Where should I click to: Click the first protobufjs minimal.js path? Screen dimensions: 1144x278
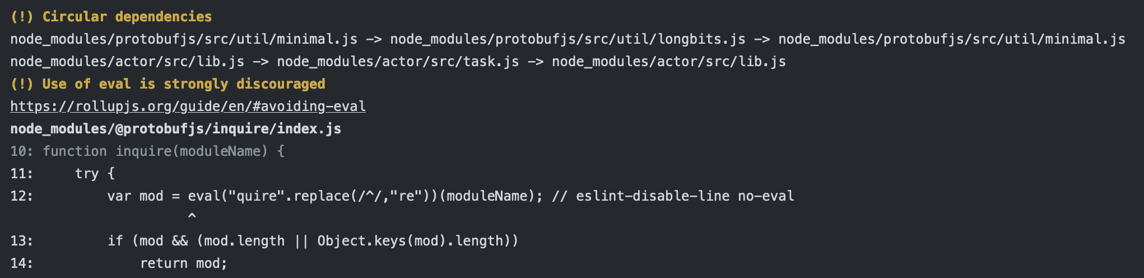pyautogui.click(x=184, y=39)
